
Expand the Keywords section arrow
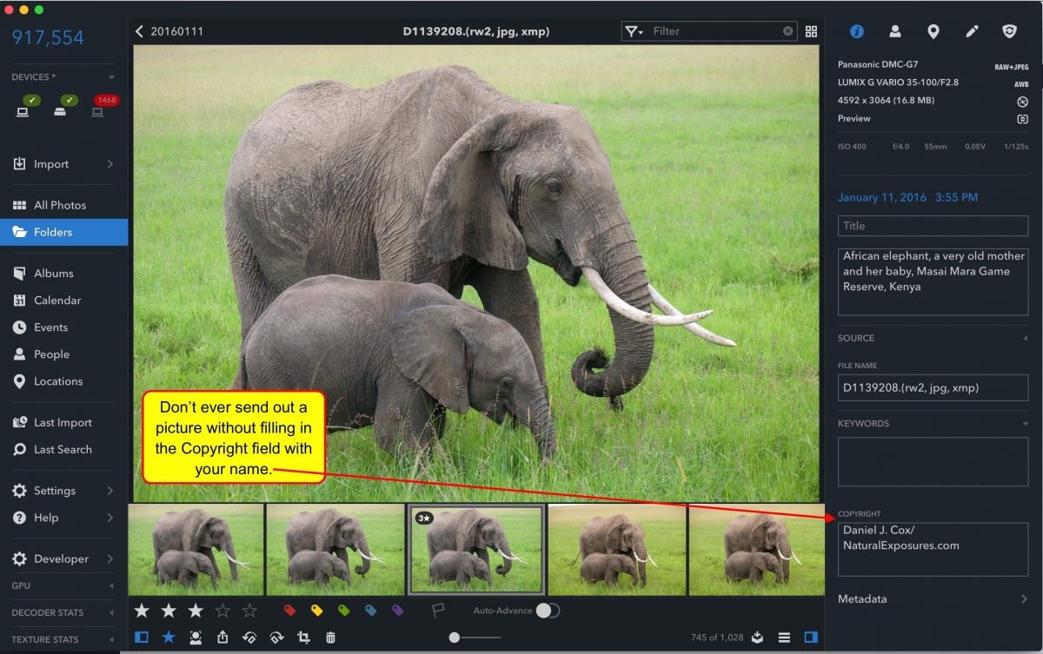tap(1025, 424)
